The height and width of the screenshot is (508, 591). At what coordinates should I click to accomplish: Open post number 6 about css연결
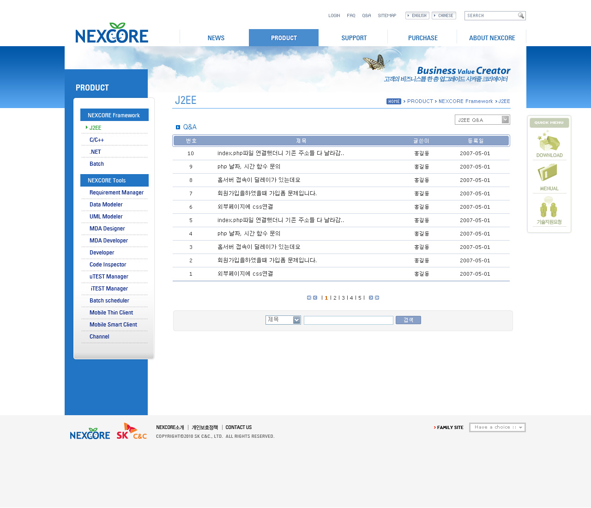click(x=245, y=207)
